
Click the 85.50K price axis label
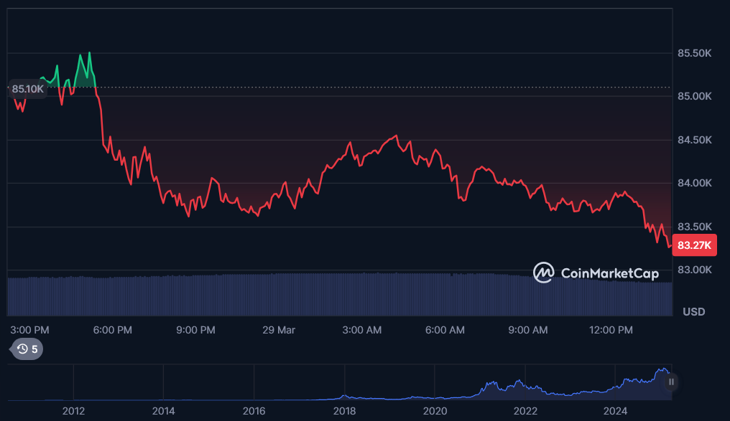[694, 53]
